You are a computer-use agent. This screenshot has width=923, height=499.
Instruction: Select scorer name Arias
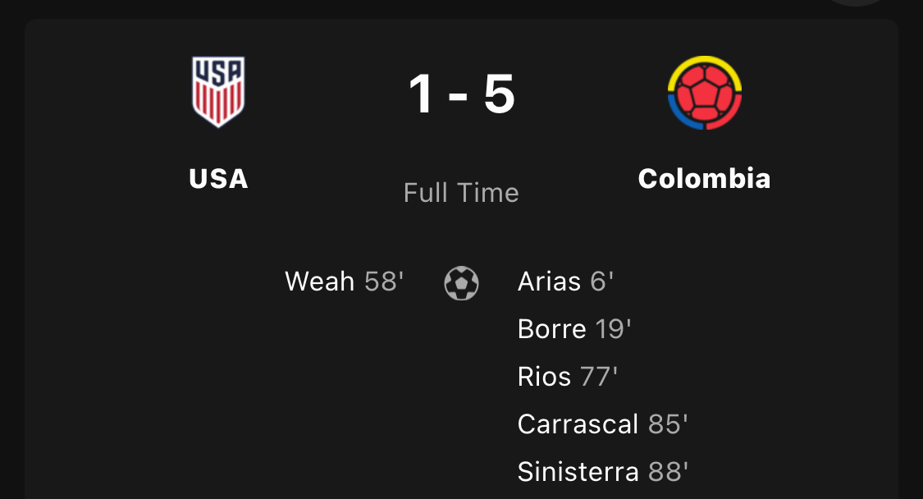pos(549,282)
